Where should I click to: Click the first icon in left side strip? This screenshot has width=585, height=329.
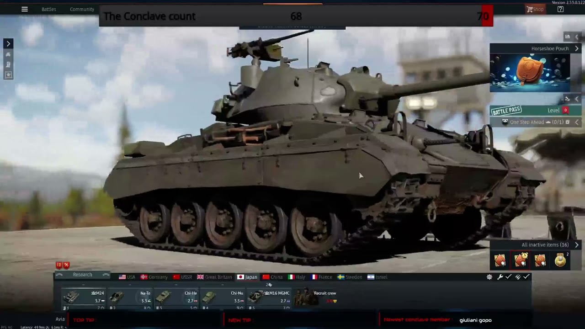pos(8,55)
